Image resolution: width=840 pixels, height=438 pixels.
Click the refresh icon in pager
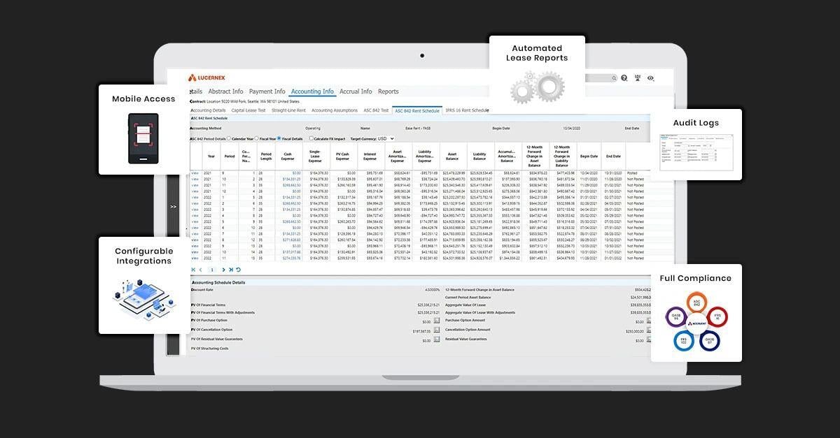click(x=239, y=270)
